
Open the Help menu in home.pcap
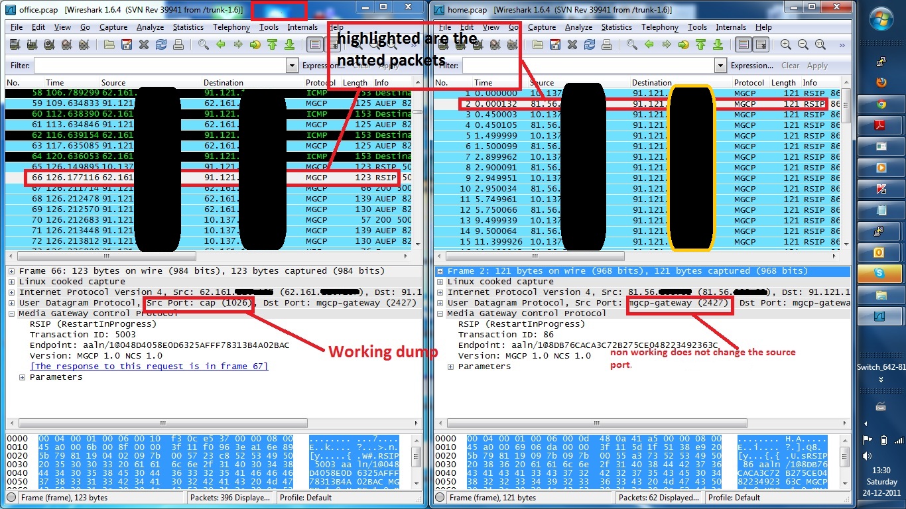[x=764, y=27]
